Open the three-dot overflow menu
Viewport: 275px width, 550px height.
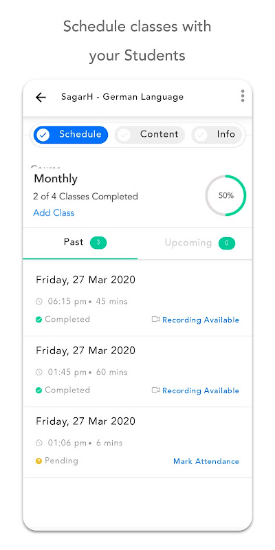click(x=243, y=96)
